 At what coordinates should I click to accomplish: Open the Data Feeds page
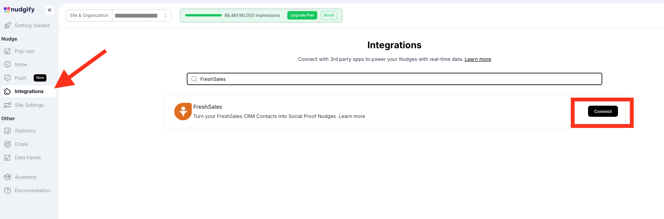coord(28,158)
